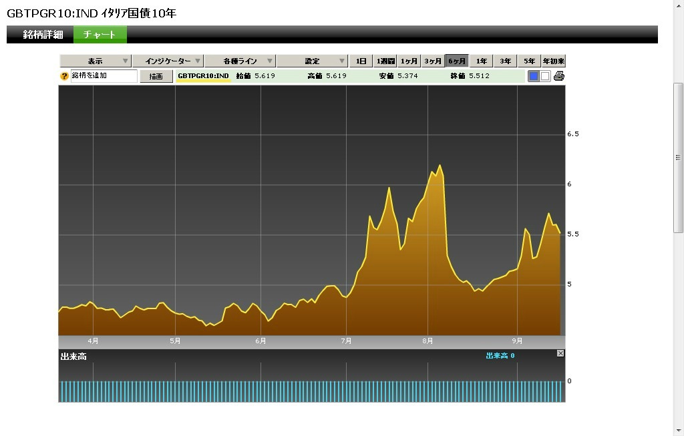Show the 5年 chart range
684x436 pixels.
tap(529, 61)
